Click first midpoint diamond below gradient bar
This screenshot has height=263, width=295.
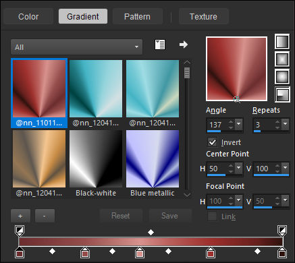pyautogui.click(x=52, y=252)
